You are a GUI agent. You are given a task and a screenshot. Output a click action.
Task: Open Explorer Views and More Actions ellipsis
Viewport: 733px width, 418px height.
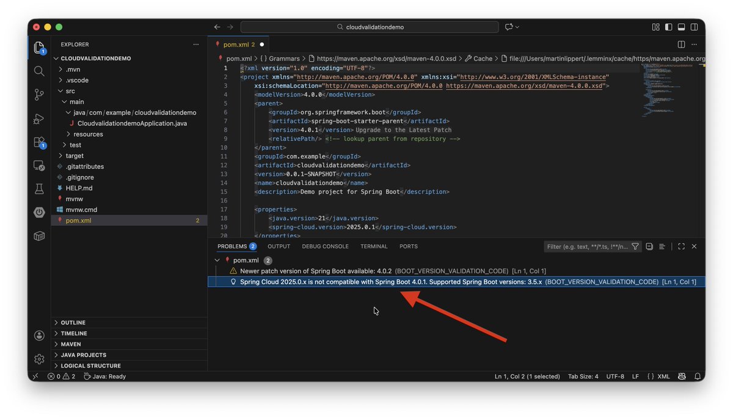(196, 45)
